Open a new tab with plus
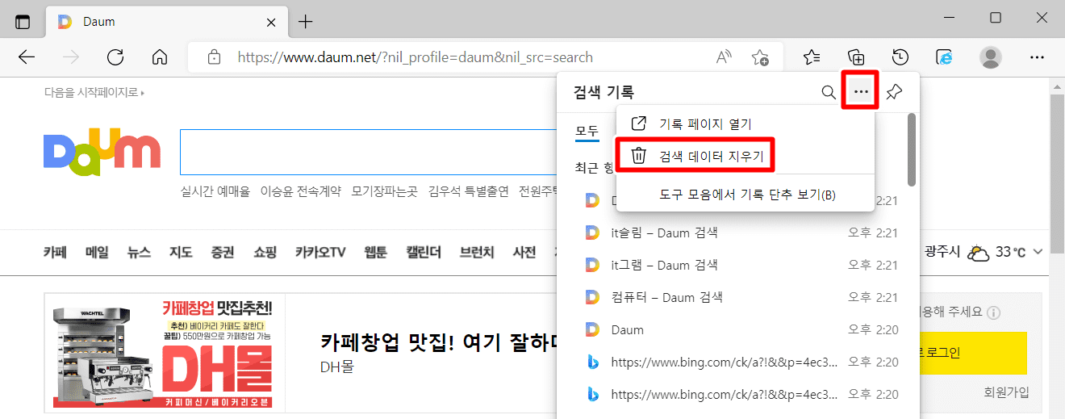The image size is (1065, 419). pyautogui.click(x=305, y=22)
